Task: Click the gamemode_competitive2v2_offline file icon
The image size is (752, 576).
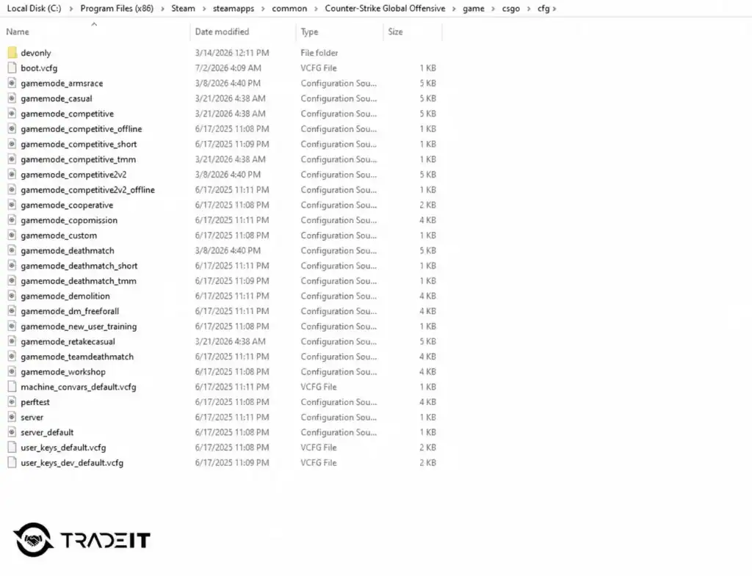Action: coord(12,190)
